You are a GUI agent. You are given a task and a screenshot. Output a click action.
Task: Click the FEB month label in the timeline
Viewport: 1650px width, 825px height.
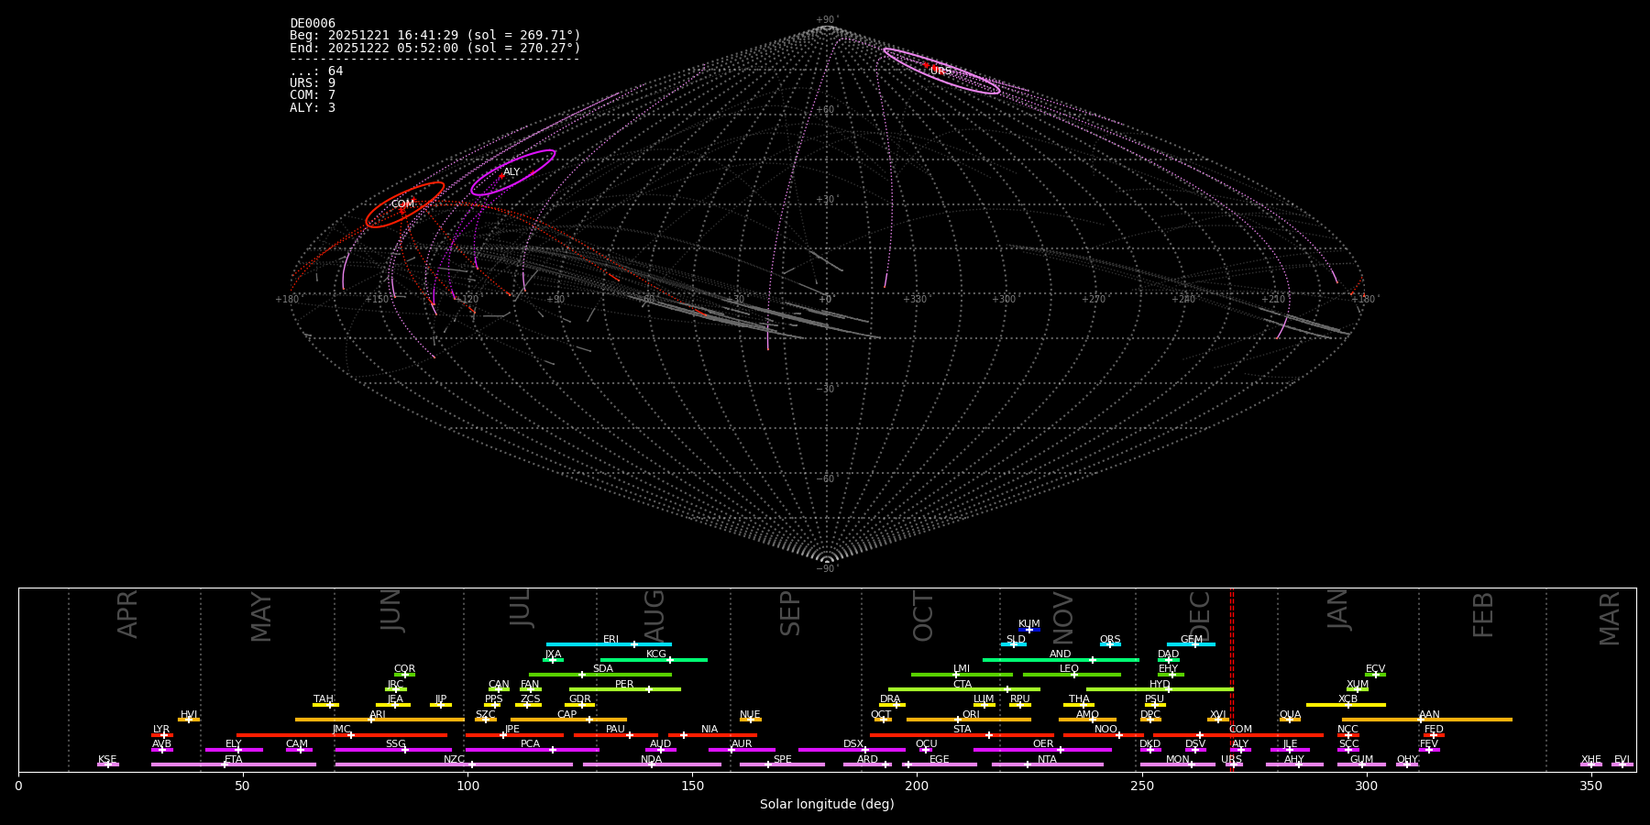(x=1483, y=614)
